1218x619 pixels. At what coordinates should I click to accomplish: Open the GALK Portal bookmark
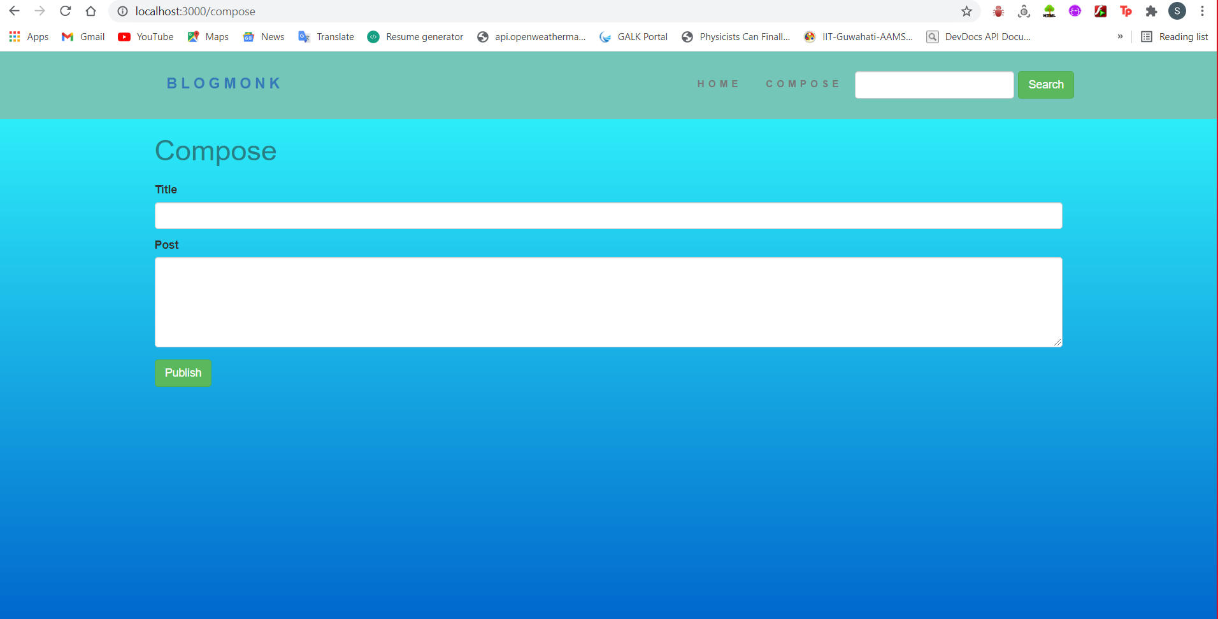pos(633,36)
